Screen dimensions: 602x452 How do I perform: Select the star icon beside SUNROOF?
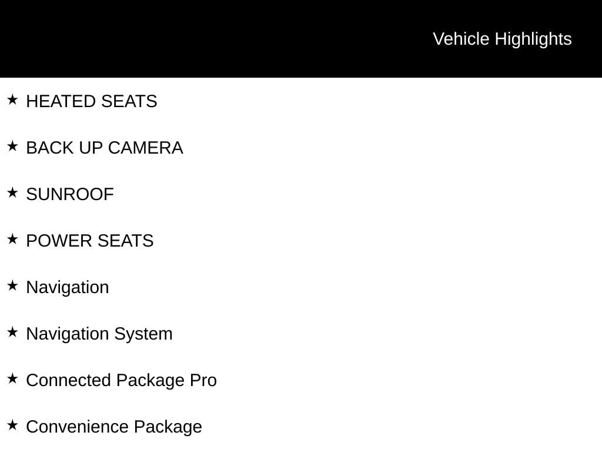pyautogui.click(x=12, y=192)
